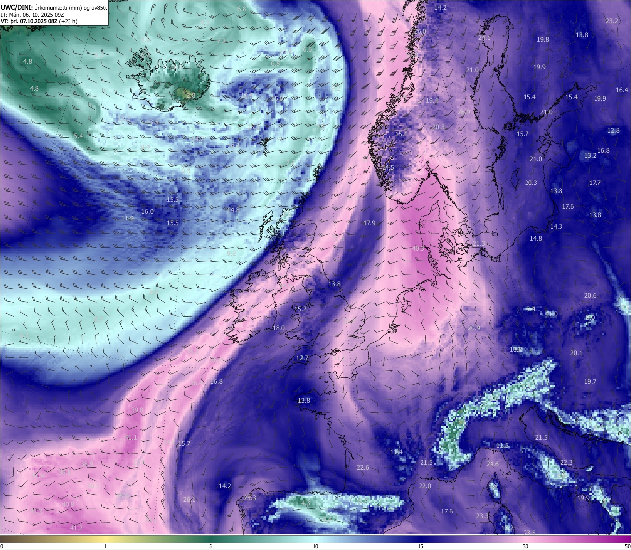Click the 12.7 value label

point(302,358)
